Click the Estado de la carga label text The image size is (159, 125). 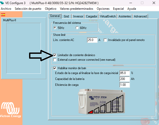click(87, 73)
